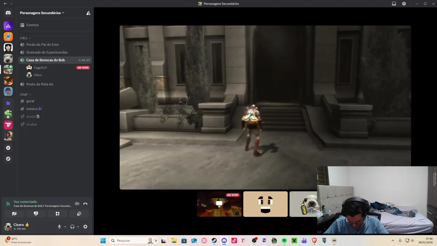The height and width of the screenshot is (246, 437).
Task: Open Discord direct messages home icon
Action: (8, 13)
